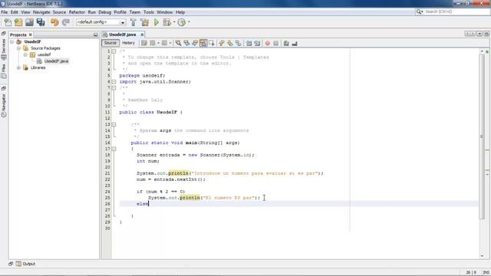
Task: Collapse the code fold at line 17
Action: coord(114,149)
